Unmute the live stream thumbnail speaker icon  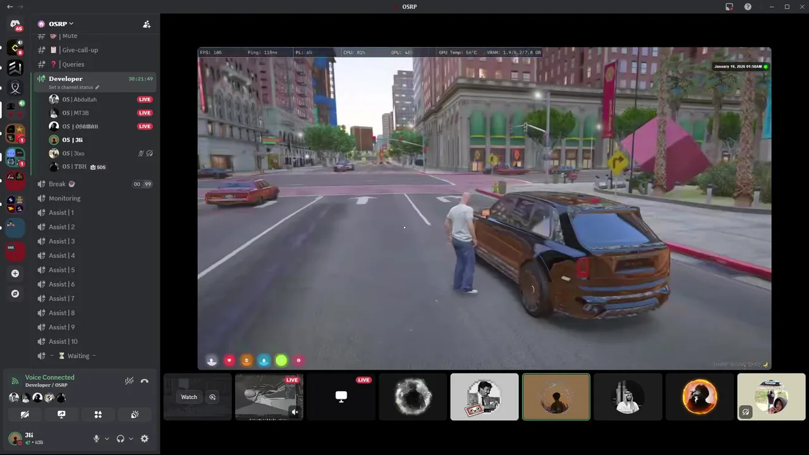pyautogui.click(x=295, y=412)
